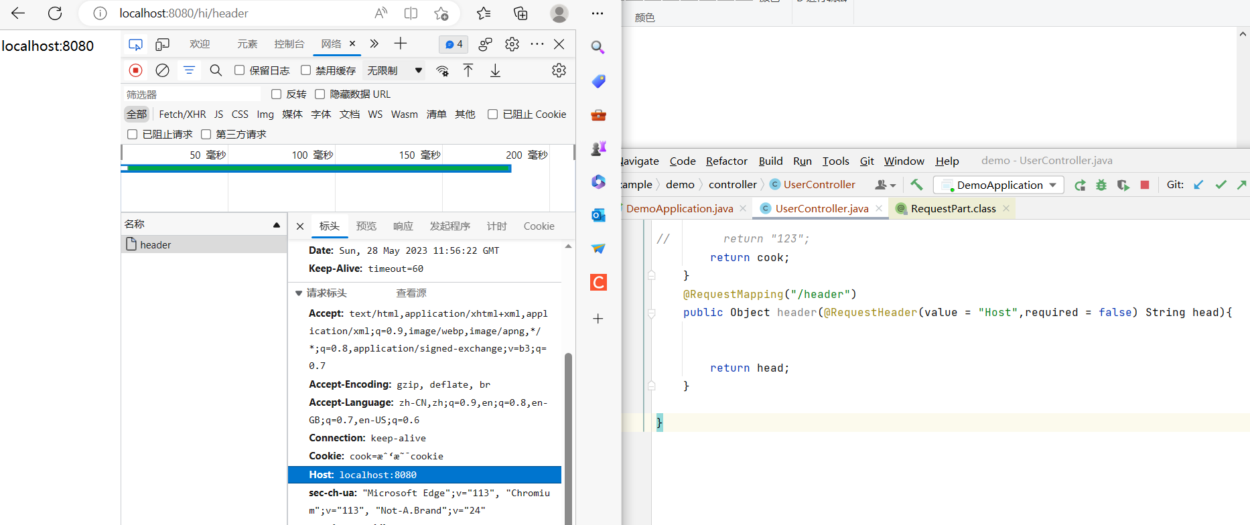Toggle the network filter bar icon
This screenshot has height=525, width=1250.
click(189, 70)
